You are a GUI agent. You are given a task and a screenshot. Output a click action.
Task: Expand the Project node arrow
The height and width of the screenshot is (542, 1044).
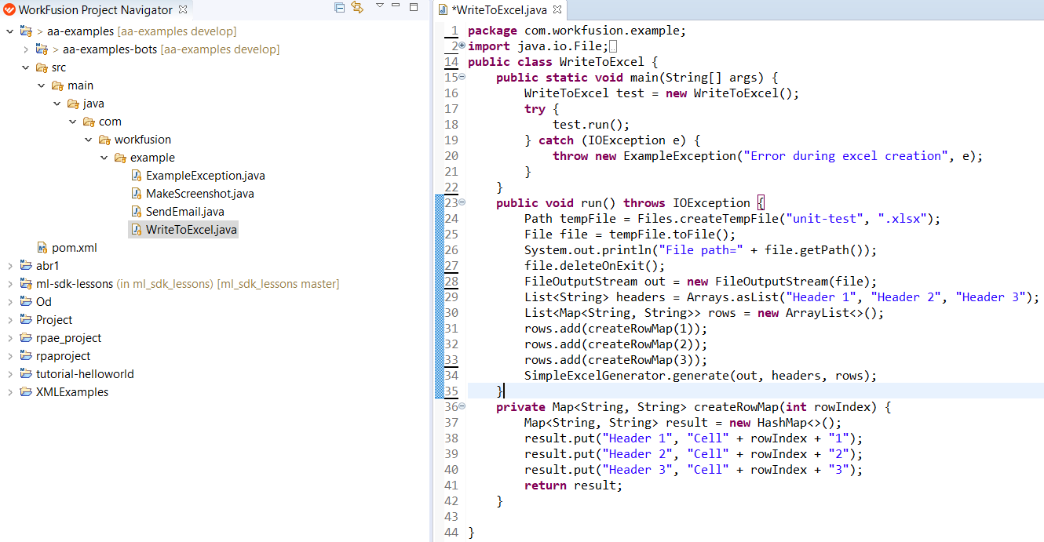(9, 320)
